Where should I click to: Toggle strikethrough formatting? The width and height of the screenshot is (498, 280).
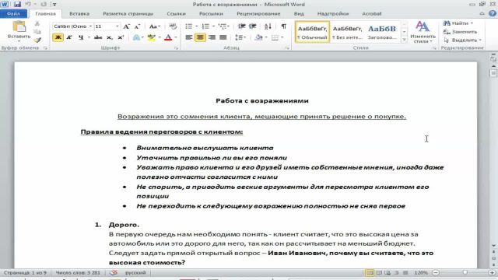pyautogui.click(x=98, y=37)
